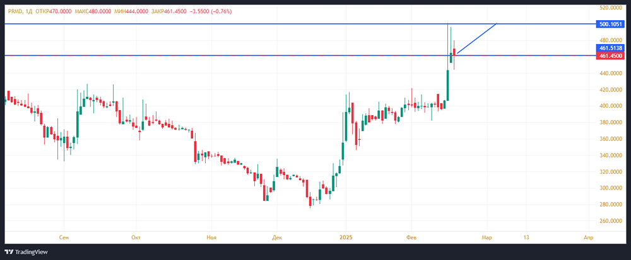Click the Дек date axis label
This screenshot has height=260, width=631.
(x=276, y=237)
